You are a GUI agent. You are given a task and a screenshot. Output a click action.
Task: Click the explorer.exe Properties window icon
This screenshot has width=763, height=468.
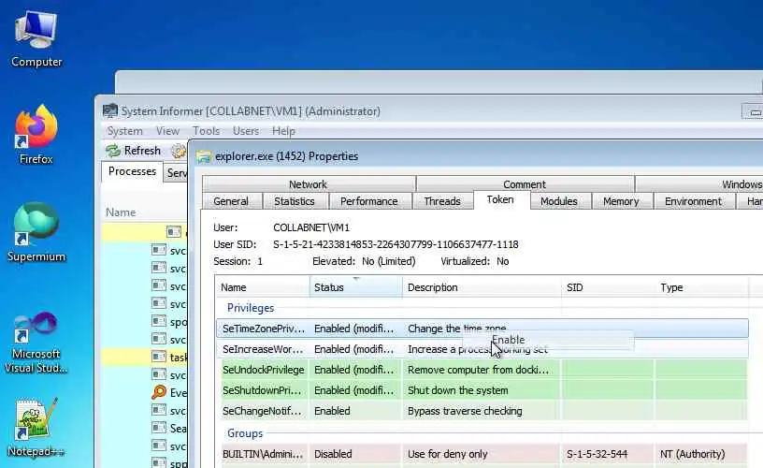tap(204, 156)
